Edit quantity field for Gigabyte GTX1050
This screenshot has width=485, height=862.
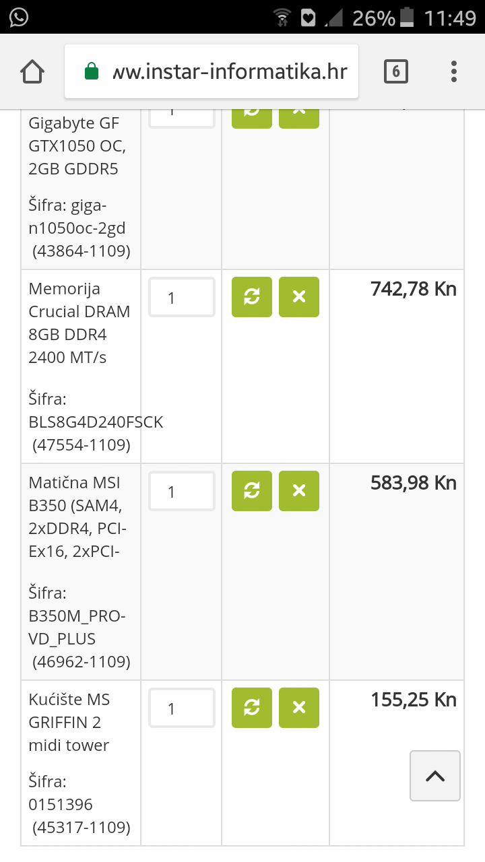[x=181, y=116]
